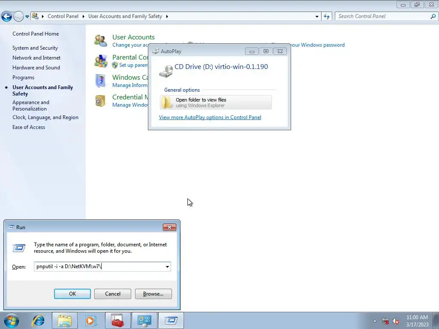This screenshot has width=439, height=329.
Task: Expand the Run Open combo box dropdown
Action: coord(168,266)
